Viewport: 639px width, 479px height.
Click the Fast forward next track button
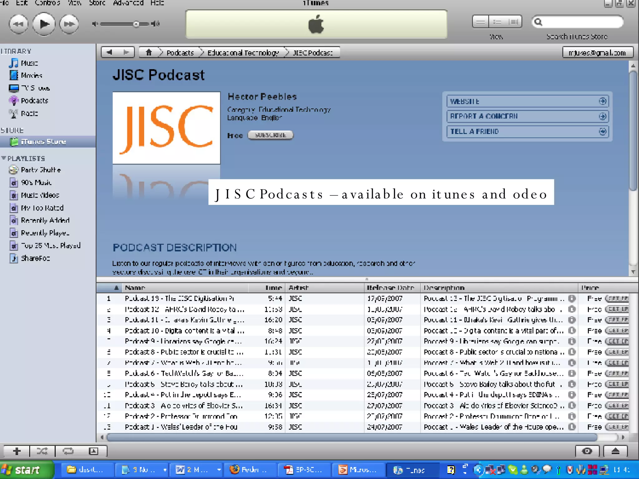[69, 24]
